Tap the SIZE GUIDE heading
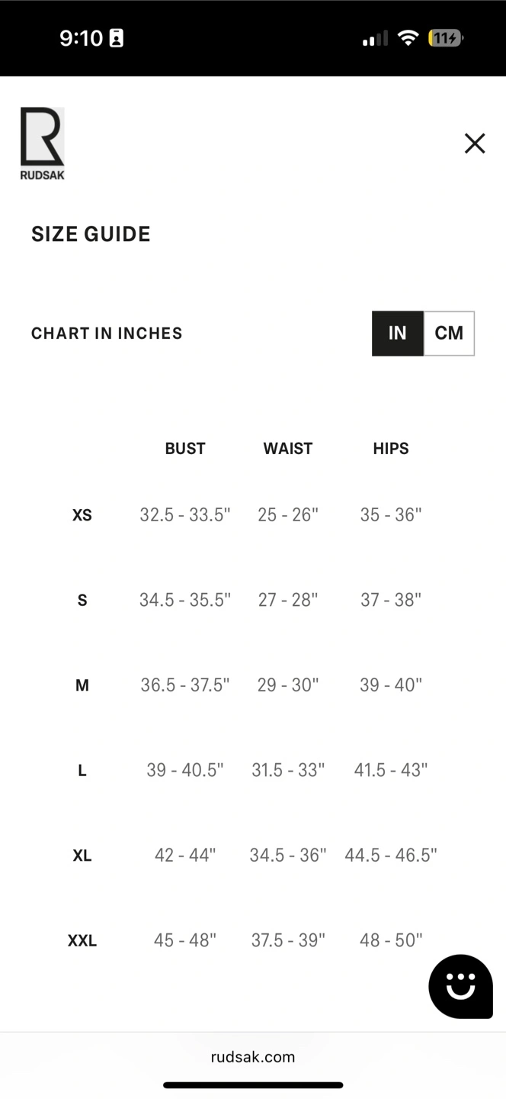Screen dimensions: 506x1099 91,234
